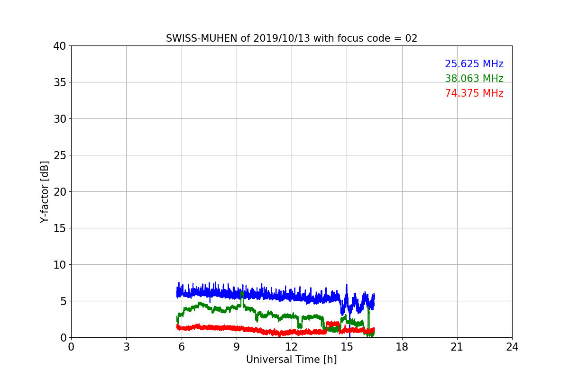
Task: Click the x-axis tick label 3
Action: [x=126, y=347]
